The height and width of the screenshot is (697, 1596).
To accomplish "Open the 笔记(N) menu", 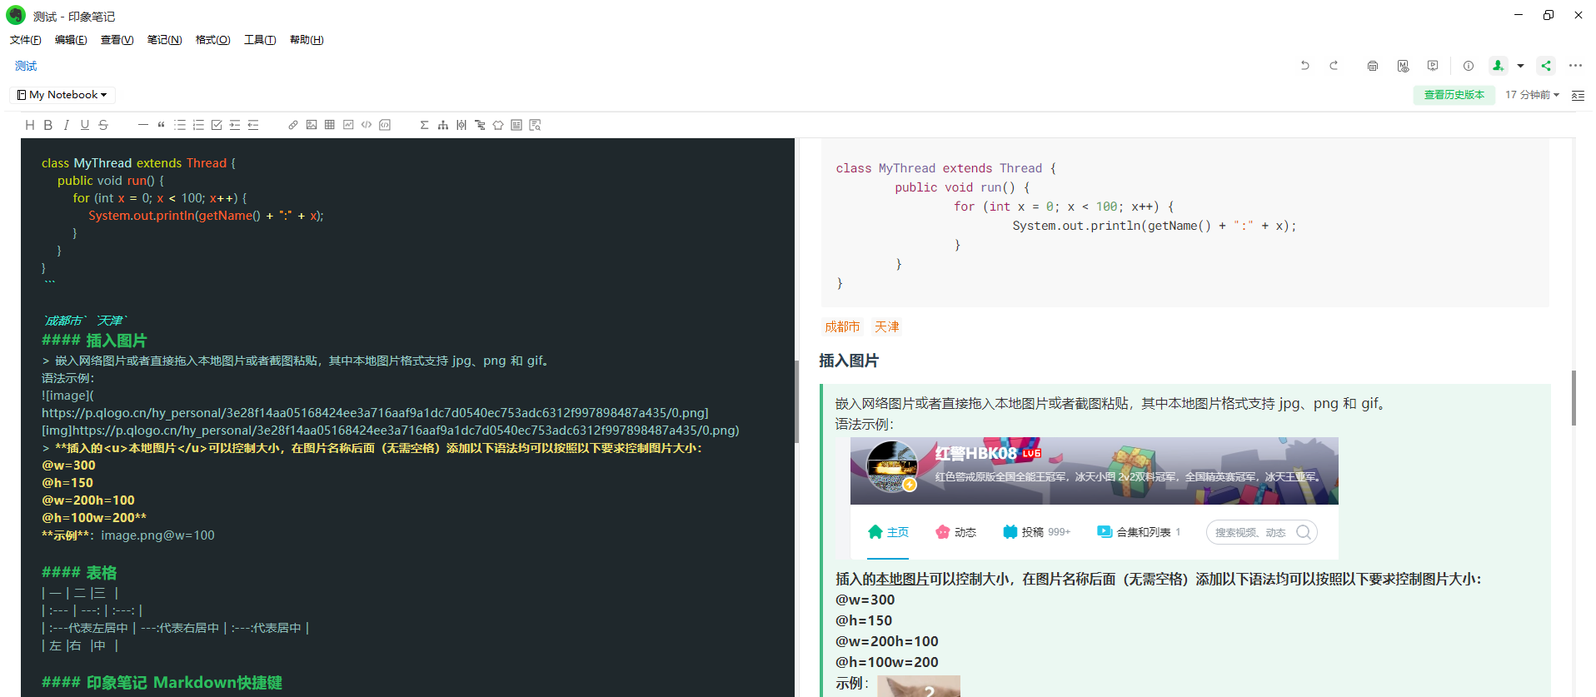I will pyautogui.click(x=164, y=40).
